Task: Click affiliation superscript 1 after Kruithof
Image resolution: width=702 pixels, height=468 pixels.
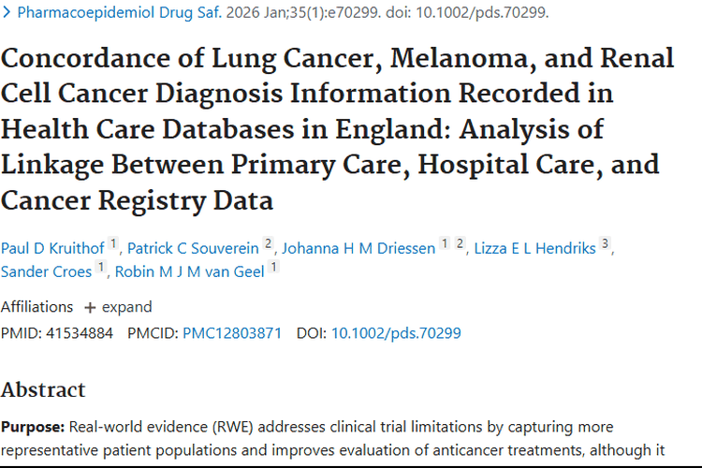Action: [113, 245]
